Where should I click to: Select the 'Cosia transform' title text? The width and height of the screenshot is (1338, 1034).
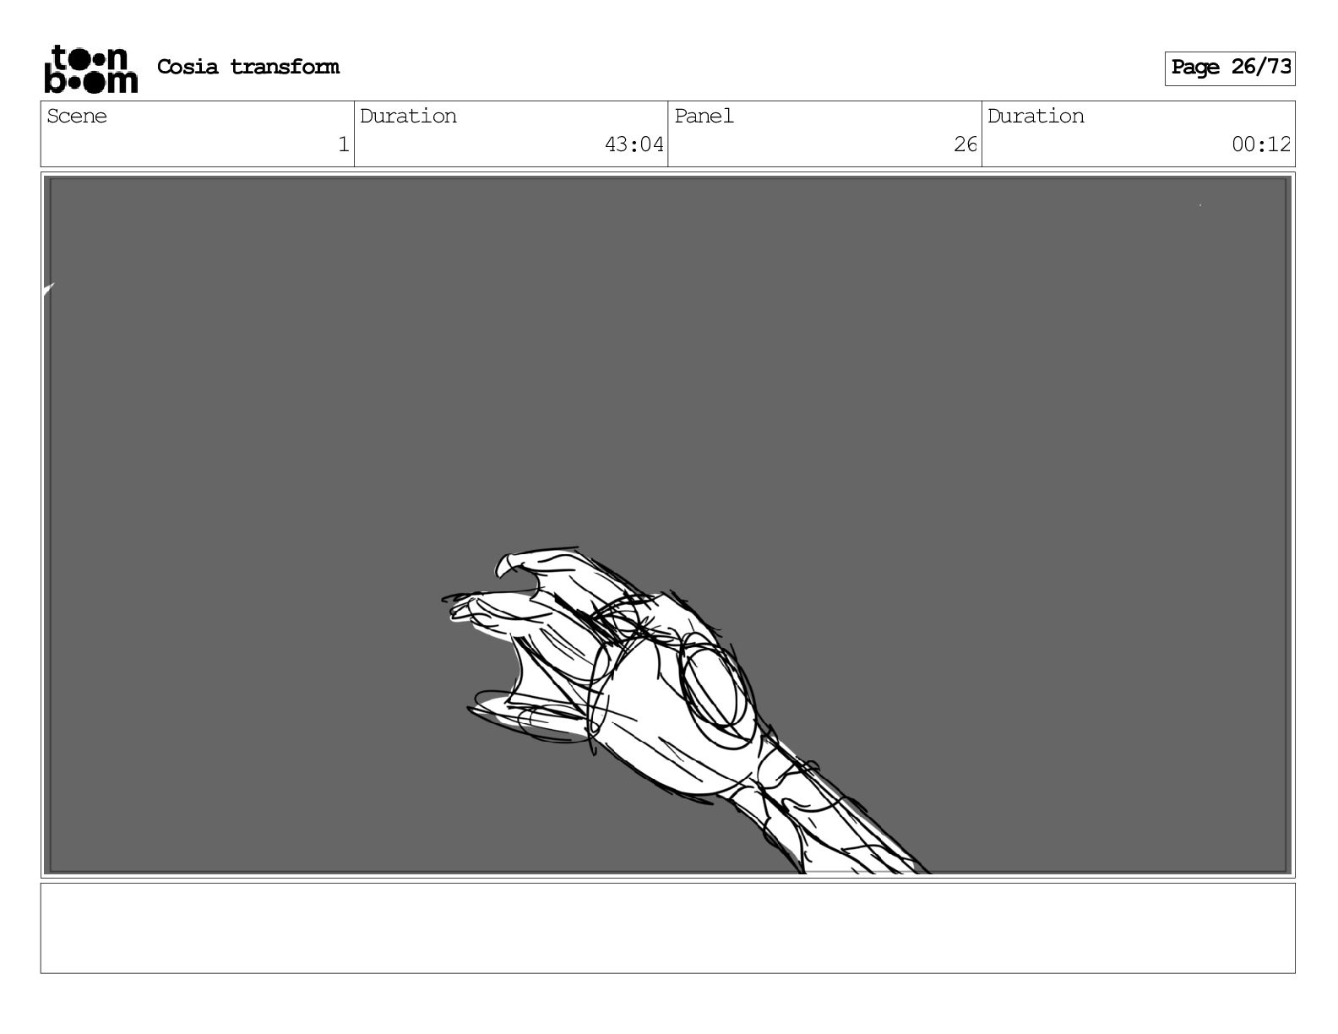(248, 67)
